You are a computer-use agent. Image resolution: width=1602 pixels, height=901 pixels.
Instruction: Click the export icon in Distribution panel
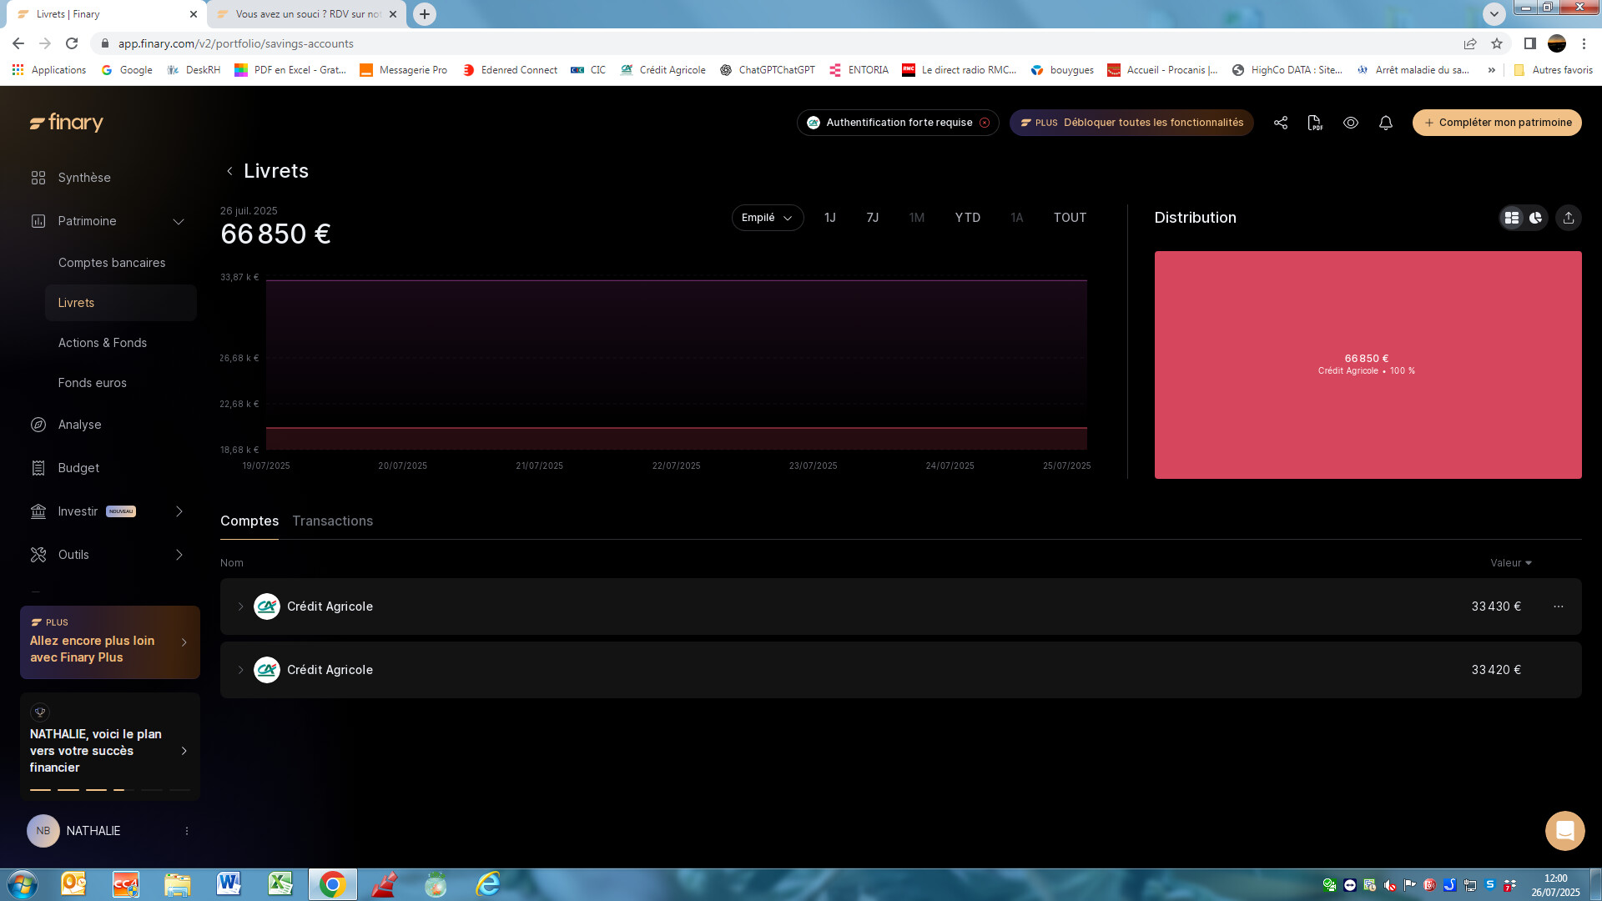point(1568,218)
